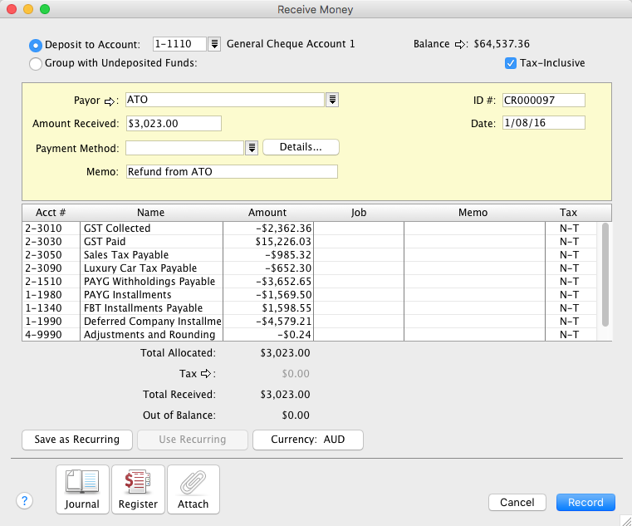
Task: Click the Details... button
Action: point(301,147)
